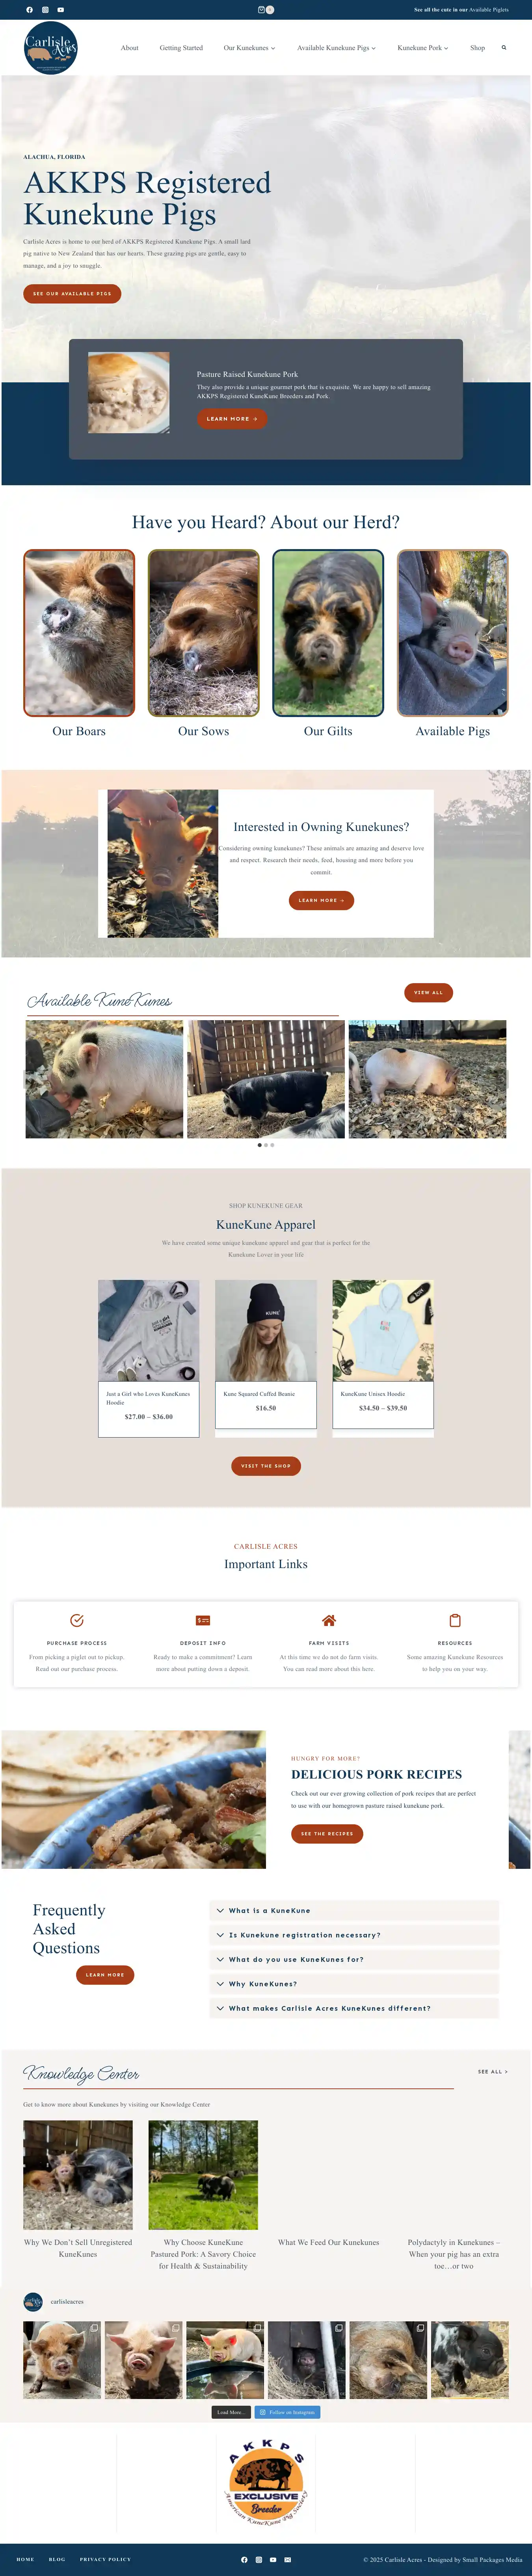The height and width of the screenshot is (2576, 532).
Task: Expand the 'What is a KuneKune' question
Action: pos(354,1910)
